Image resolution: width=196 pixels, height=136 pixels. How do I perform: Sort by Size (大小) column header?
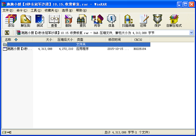click(x=43, y=40)
